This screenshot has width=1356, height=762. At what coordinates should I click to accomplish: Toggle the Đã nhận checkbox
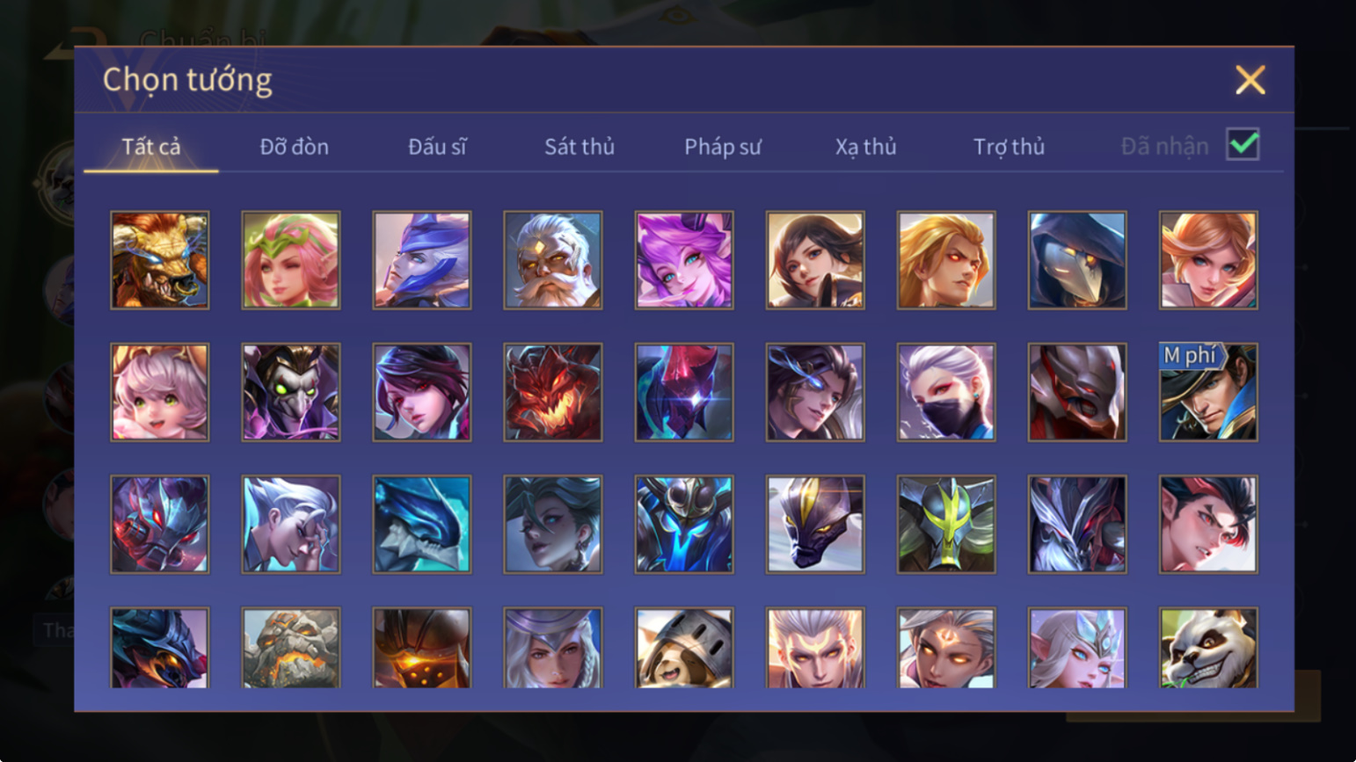pos(1243,144)
